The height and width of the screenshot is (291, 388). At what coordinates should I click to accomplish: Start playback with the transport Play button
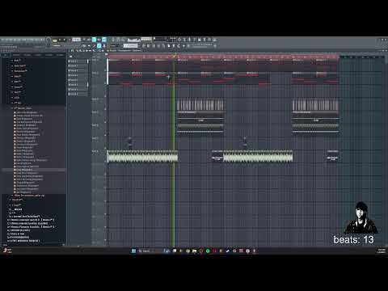[x=60, y=40]
